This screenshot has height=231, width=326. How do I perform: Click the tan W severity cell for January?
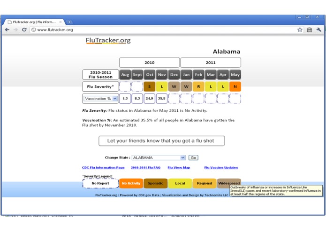click(186, 87)
